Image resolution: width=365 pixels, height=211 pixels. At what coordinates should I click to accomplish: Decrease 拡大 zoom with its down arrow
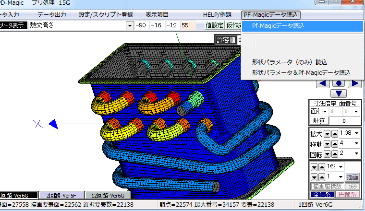327,134
